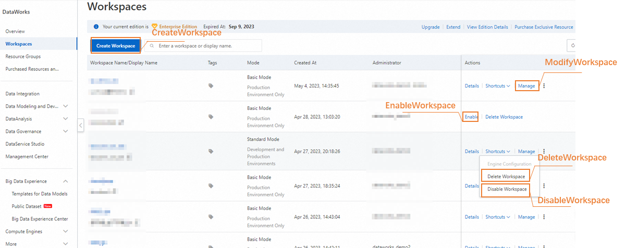Click the Administrator column header
This screenshot has height=248, width=626.
click(387, 63)
